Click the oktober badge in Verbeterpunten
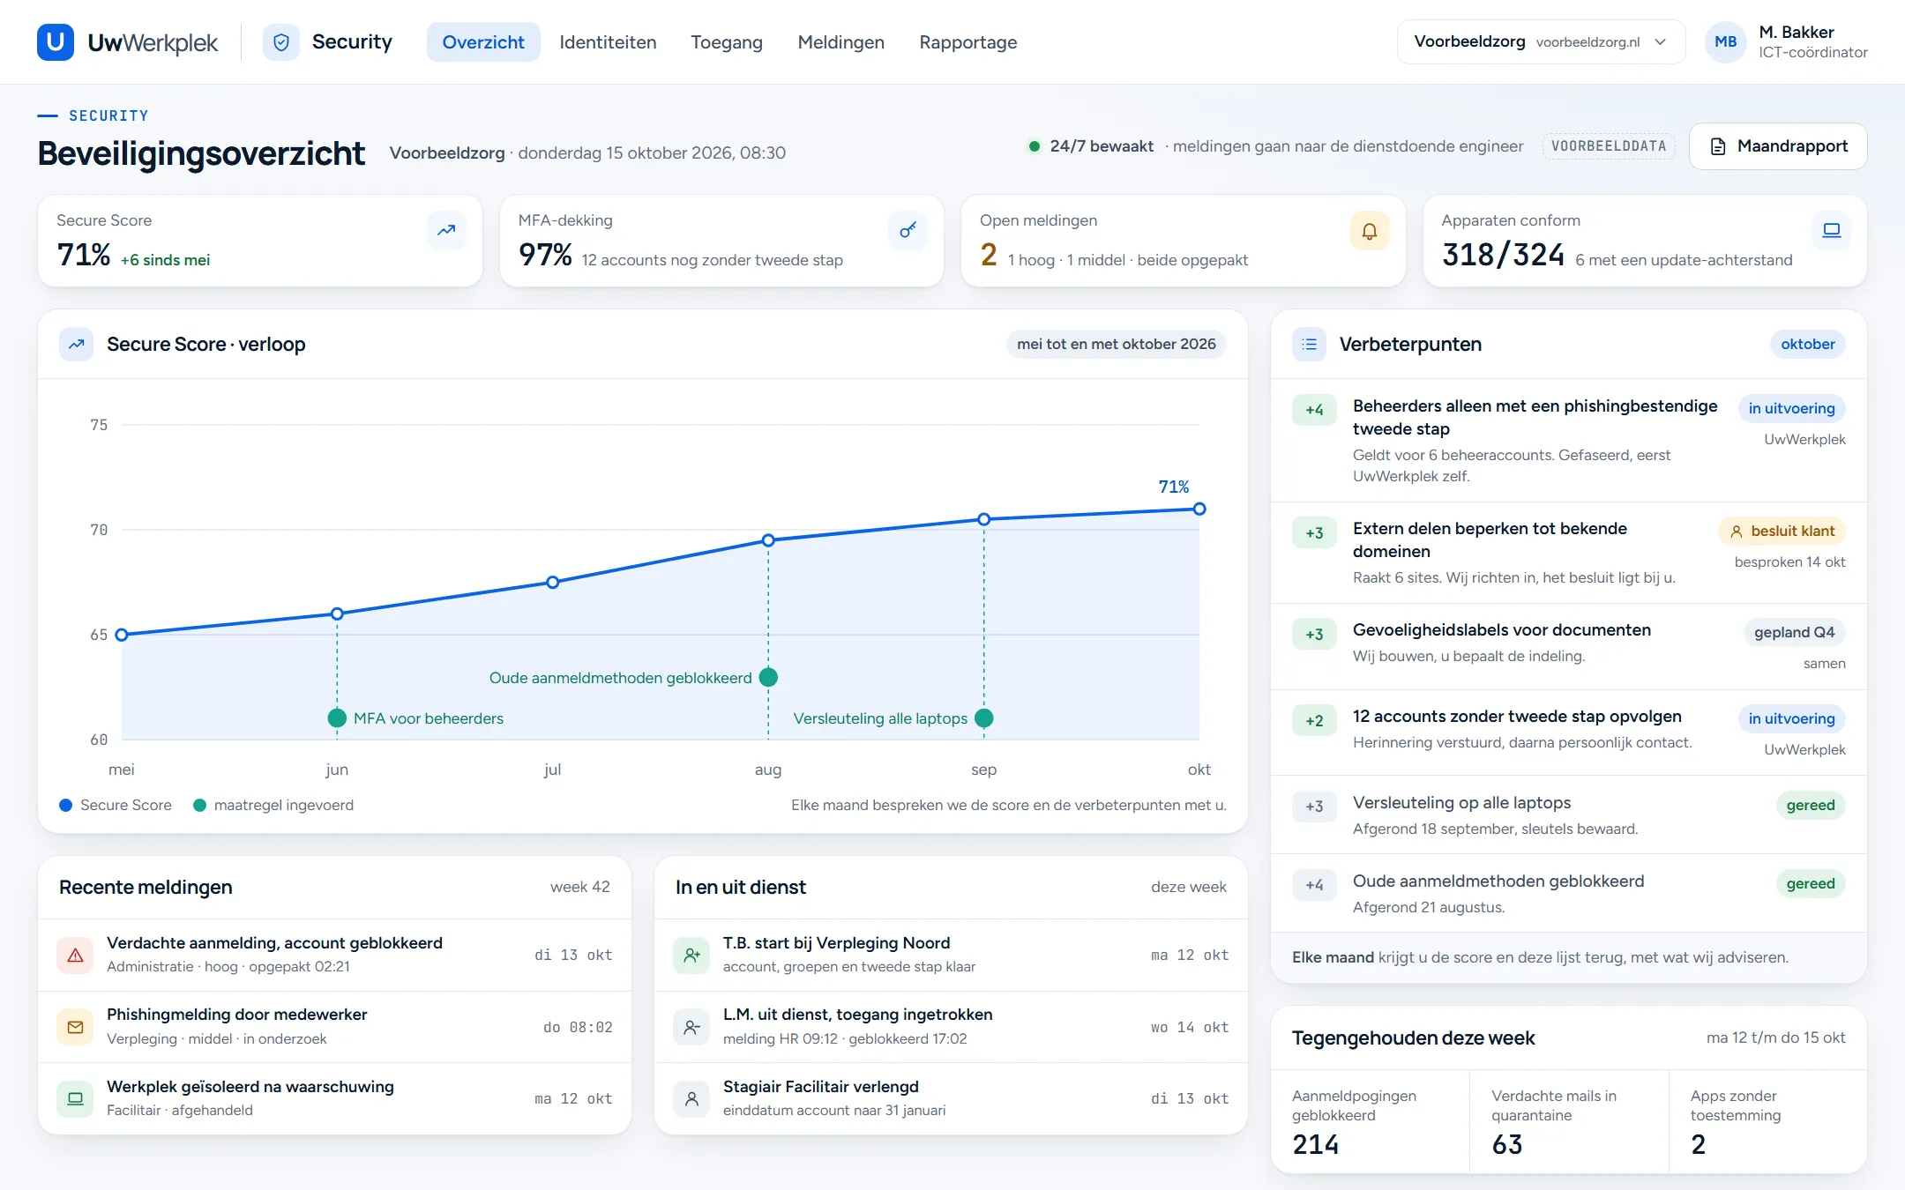This screenshot has width=1905, height=1190. tap(1807, 344)
